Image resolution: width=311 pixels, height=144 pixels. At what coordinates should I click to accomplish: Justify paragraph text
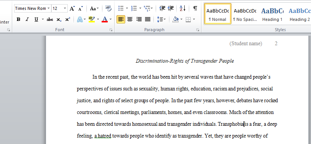coord(148,19)
